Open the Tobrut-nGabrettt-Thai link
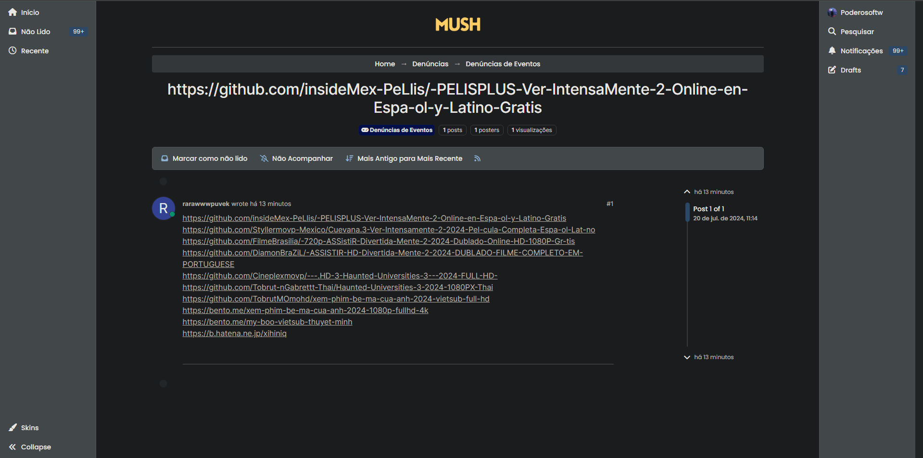 [x=338, y=288]
